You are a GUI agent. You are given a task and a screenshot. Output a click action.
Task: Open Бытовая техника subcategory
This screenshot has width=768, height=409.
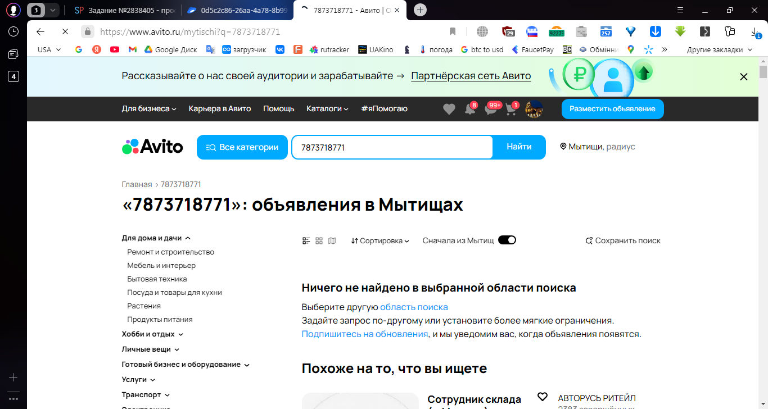tap(157, 279)
